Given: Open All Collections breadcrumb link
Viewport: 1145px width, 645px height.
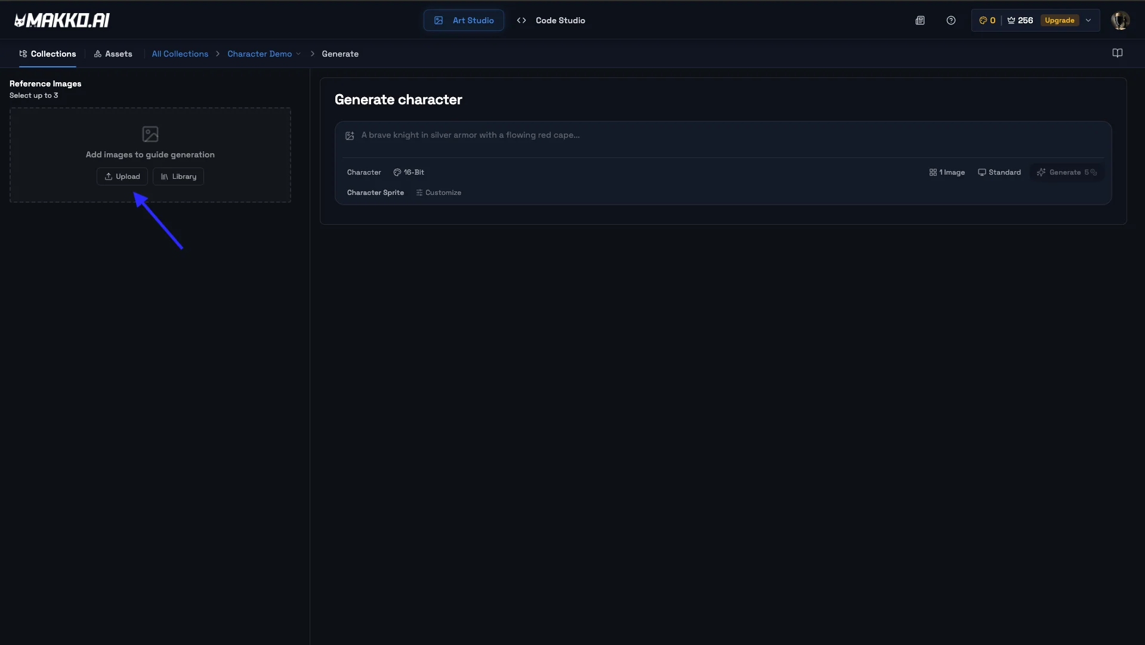Looking at the screenshot, I should (x=180, y=54).
